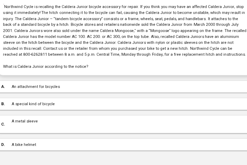Select option A, An attachment for bicycles
The width and height of the screenshot is (247, 165).
click(36, 87)
